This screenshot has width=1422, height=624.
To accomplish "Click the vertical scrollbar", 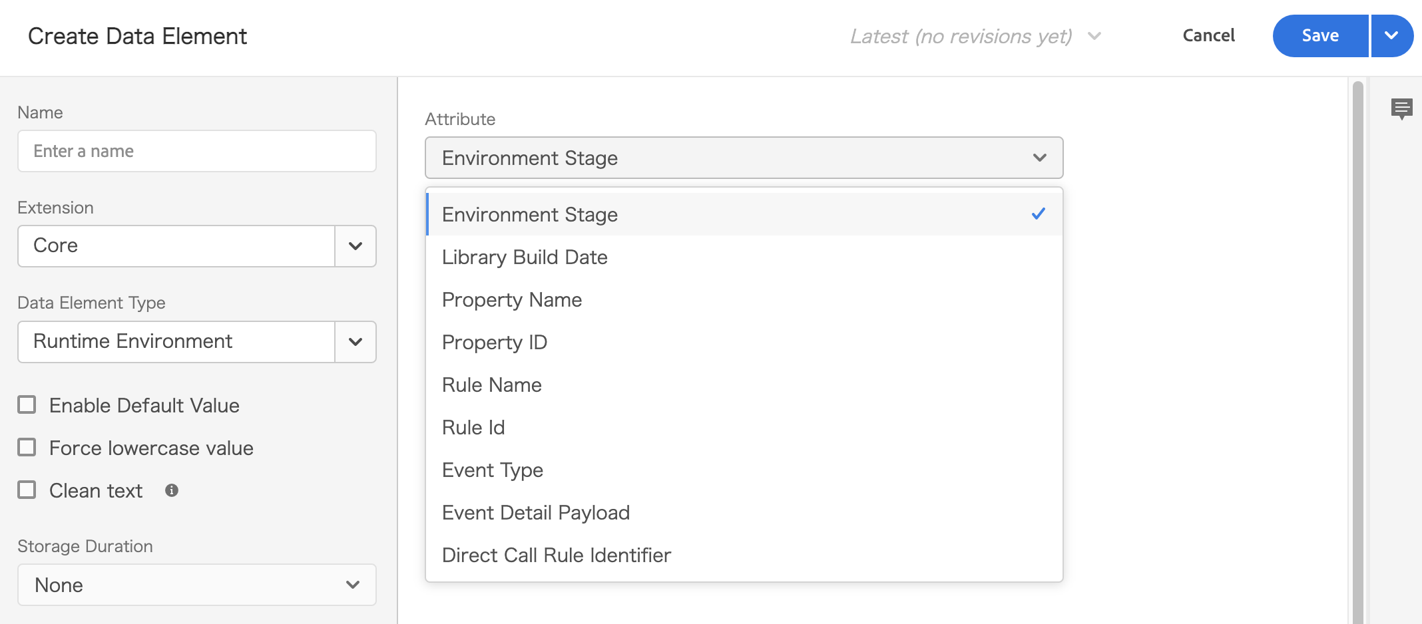I will pyautogui.click(x=1358, y=353).
